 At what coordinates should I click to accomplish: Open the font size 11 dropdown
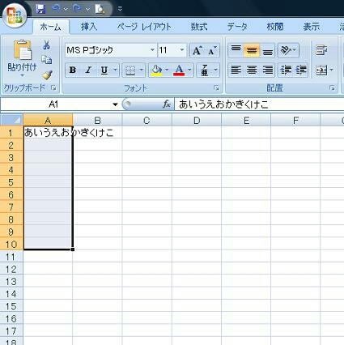pos(182,50)
